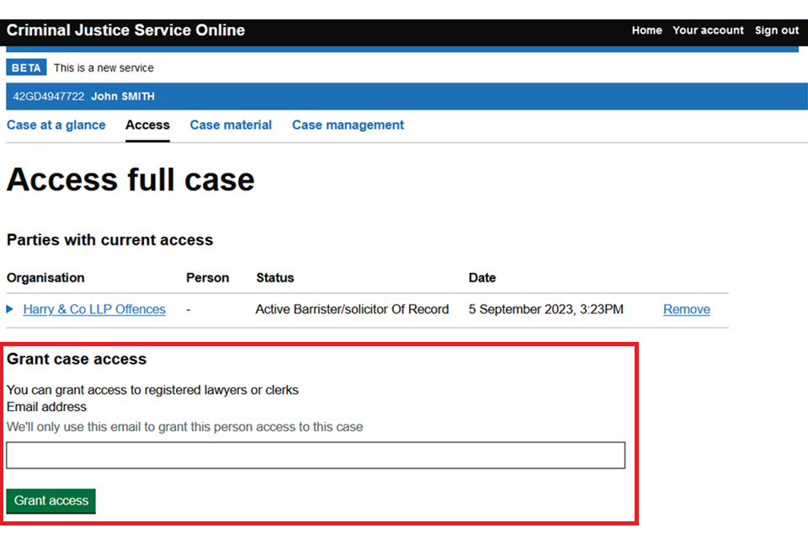Sign out of the service

click(x=776, y=30)
